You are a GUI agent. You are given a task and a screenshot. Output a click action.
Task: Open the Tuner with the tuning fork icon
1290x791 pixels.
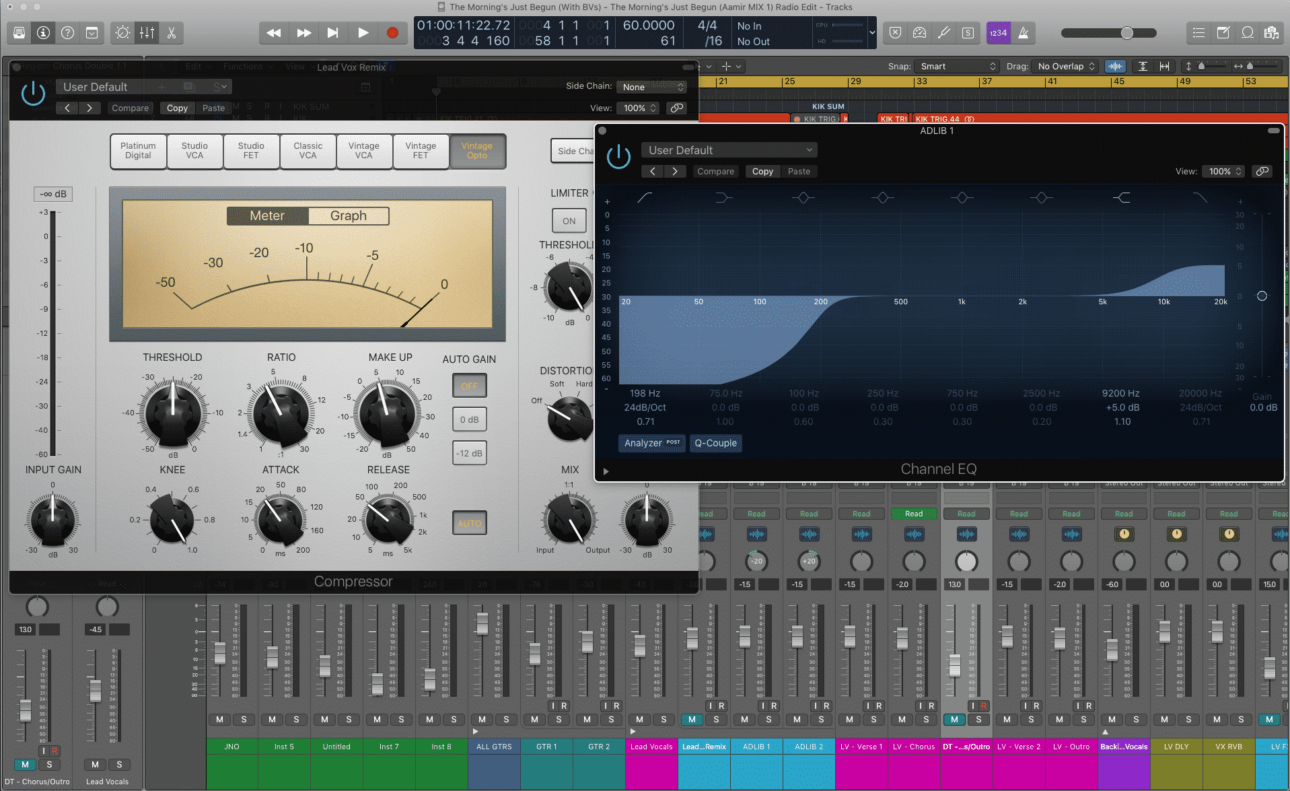[x=943, y=32]
